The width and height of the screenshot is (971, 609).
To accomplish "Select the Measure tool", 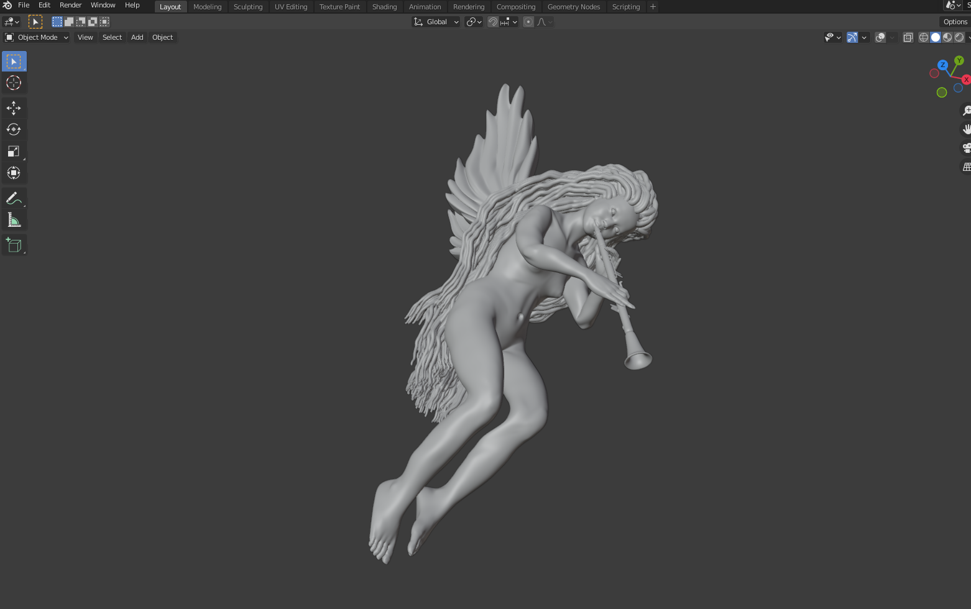I will click(14, 220).
